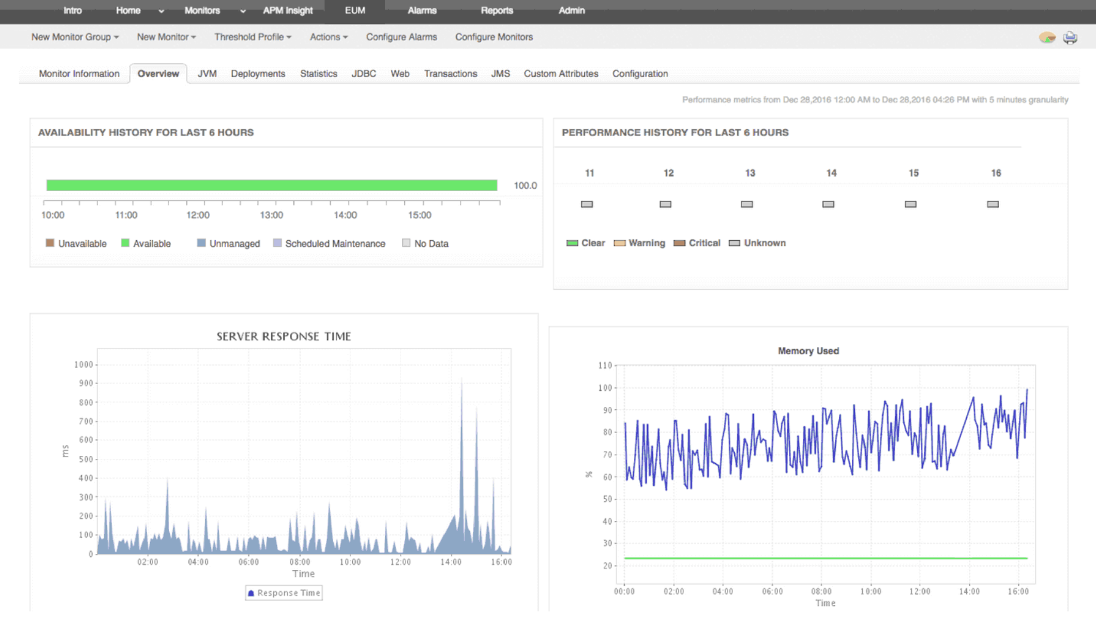Go to the Alarms menu
The height and width of the screenshot is (619, 1096).
click(422, 11)
